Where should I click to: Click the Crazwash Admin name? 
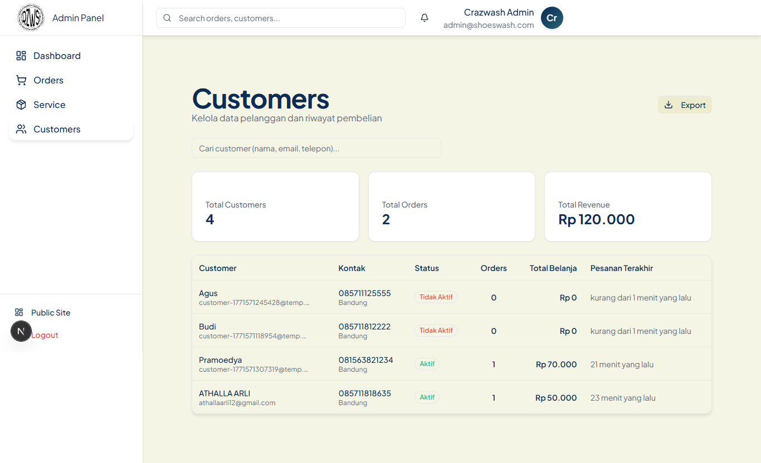tap(499, 12)
